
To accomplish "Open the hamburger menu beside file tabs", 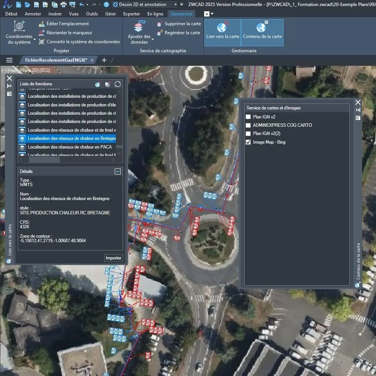I will pos(9,60).
